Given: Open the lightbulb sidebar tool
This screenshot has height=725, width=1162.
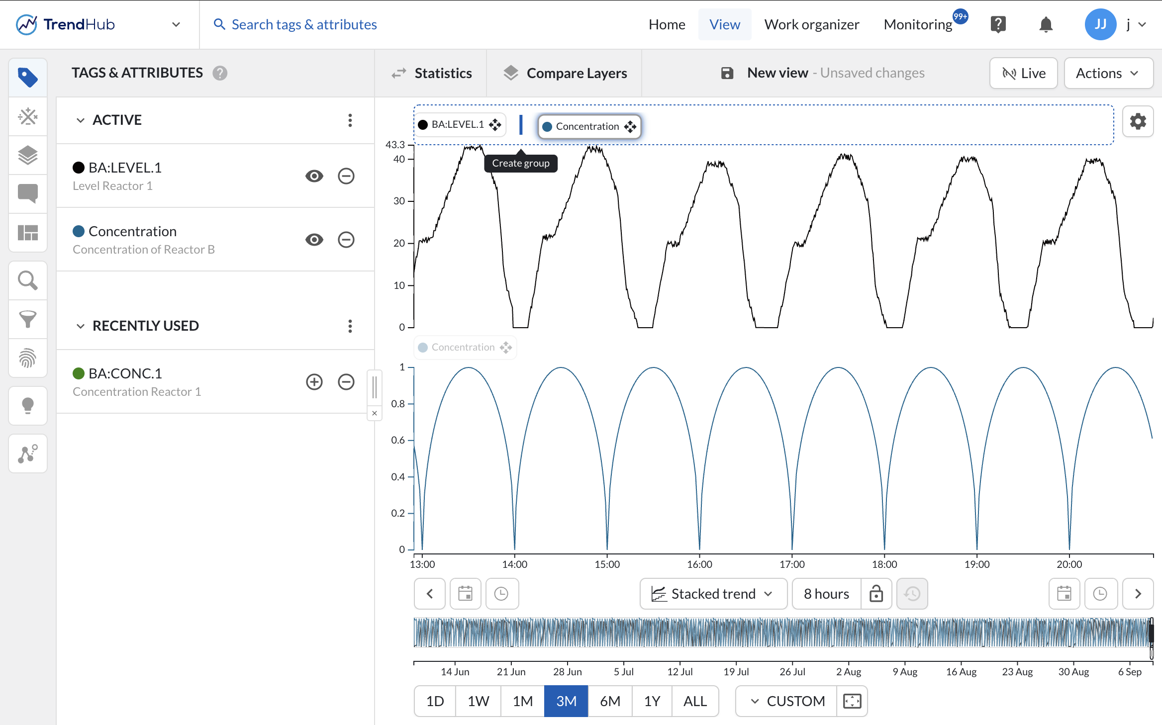Looking at the screenshot, I should tap(28, 406).
